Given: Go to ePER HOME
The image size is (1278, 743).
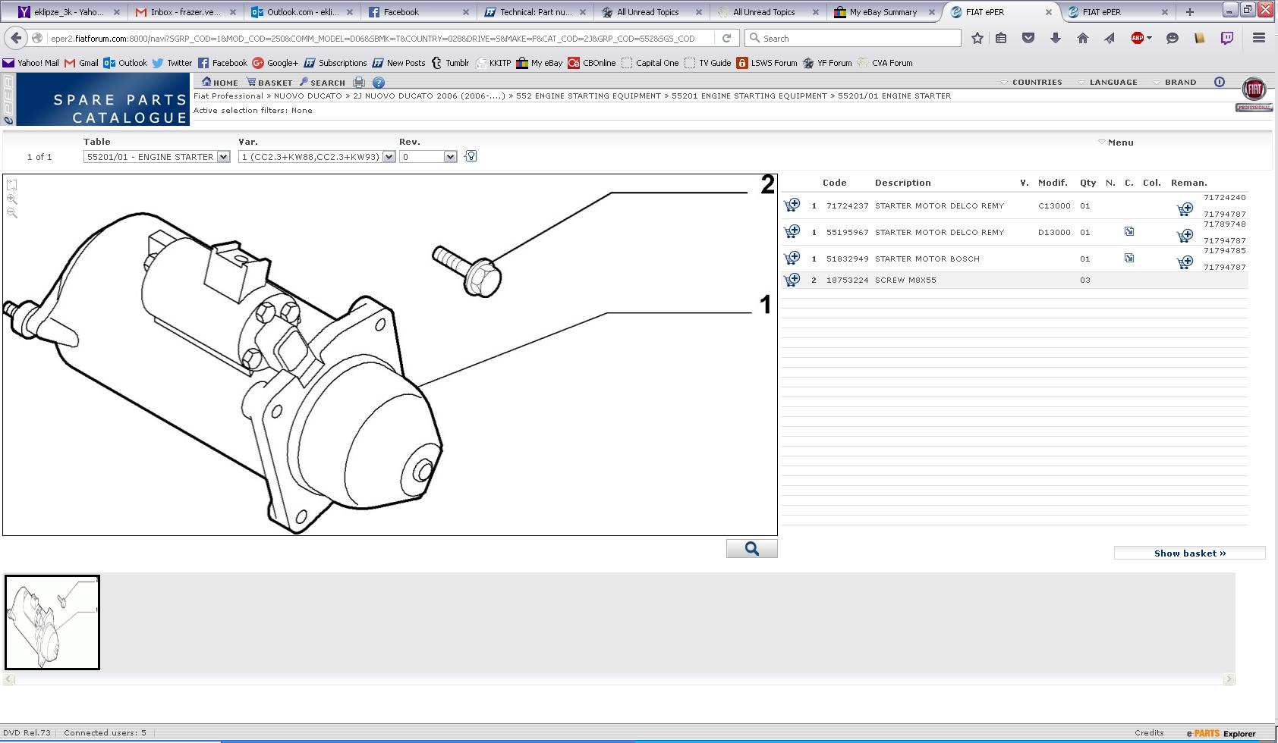Looking at the screenshot, I should coord(220,82).
